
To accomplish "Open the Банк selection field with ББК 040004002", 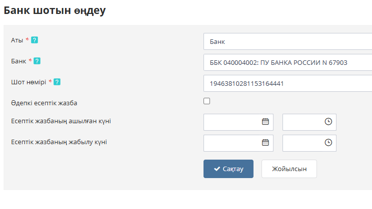I will (287, 62).
